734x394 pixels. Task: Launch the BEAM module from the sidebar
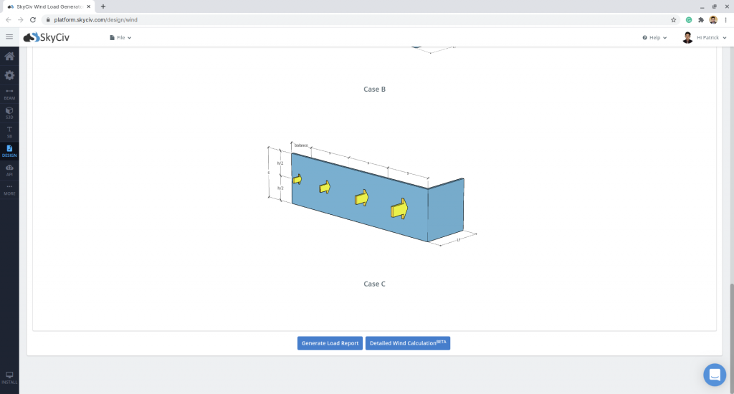(9, 94)
